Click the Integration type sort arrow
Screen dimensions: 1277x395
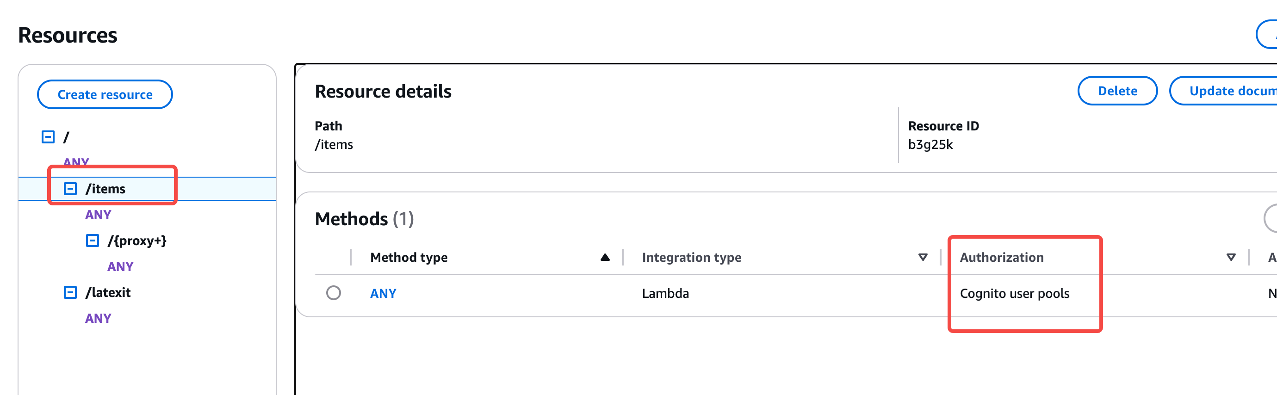[x=923, y=257]
